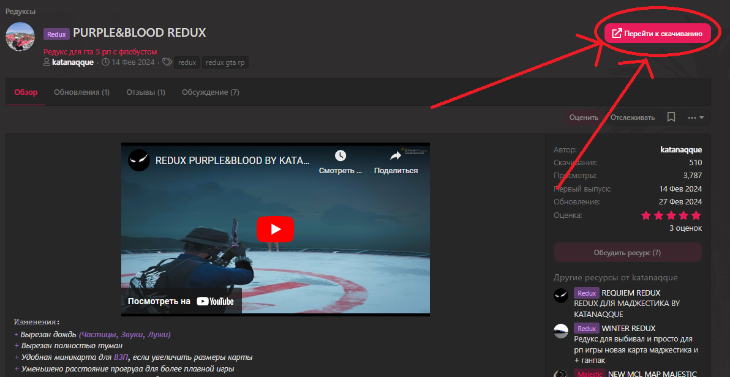This screenshot has width=730, height=377.
Task: Click the YouTube share arrow icon
Action: 396,155
